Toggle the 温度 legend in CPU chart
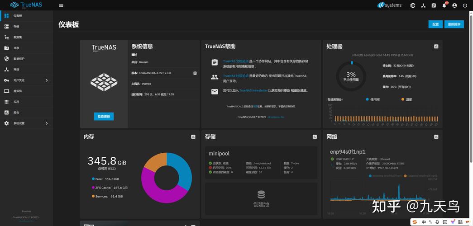Image resolution: width=473 pixels, height=226 pixels. point(406,99)
